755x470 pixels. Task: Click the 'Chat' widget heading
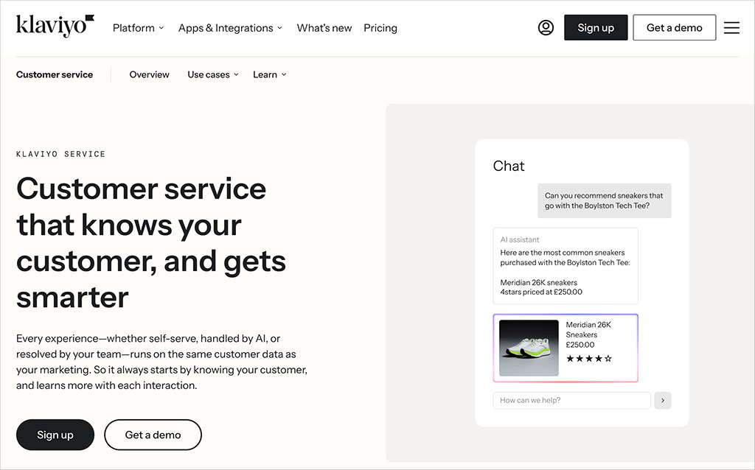click(x=509, y=166)
